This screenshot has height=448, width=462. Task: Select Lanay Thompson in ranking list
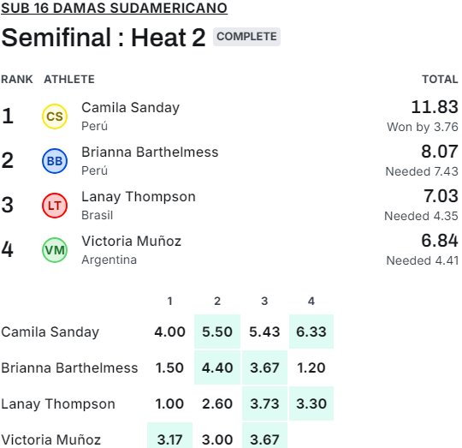click(139, 196)
